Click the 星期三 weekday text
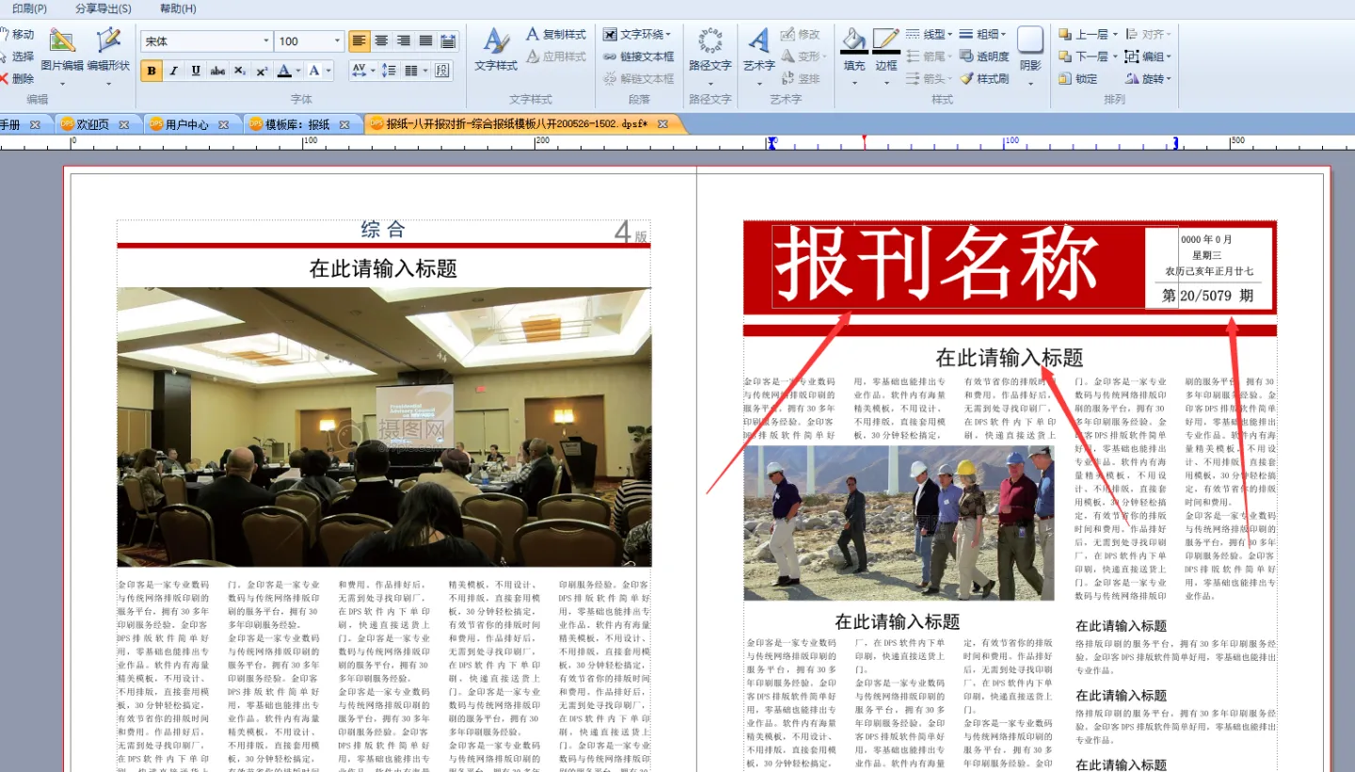Screen dimensions: 1355x772 click(x=1206, y=255)
